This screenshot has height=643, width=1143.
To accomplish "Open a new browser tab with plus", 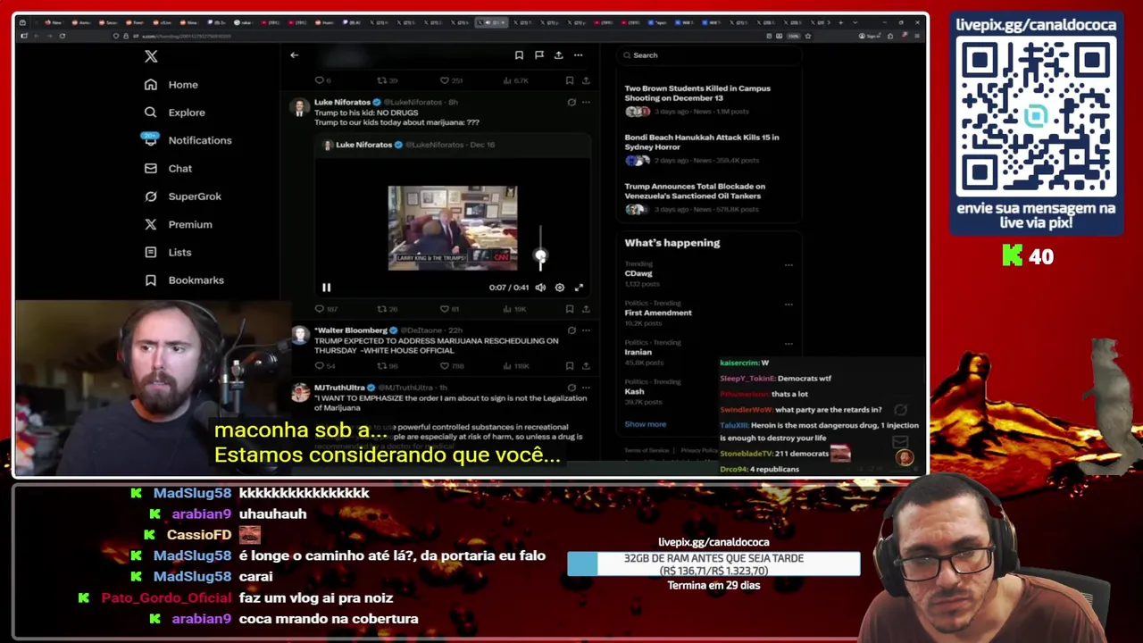I will 840,21.
